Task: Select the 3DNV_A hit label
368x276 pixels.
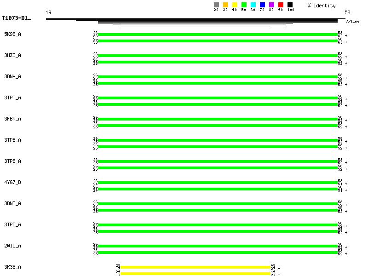Action: (x=12, y=76)
